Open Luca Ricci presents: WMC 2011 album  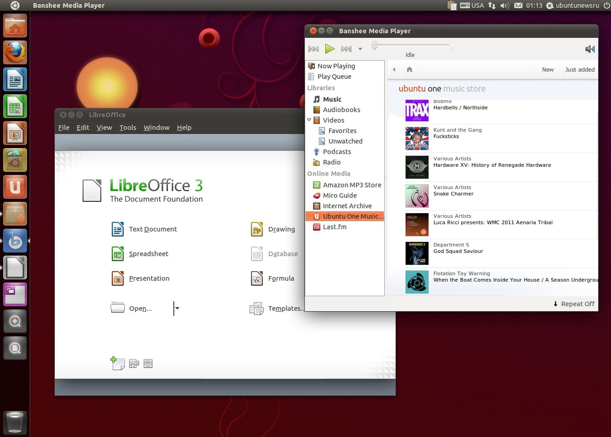493,222
